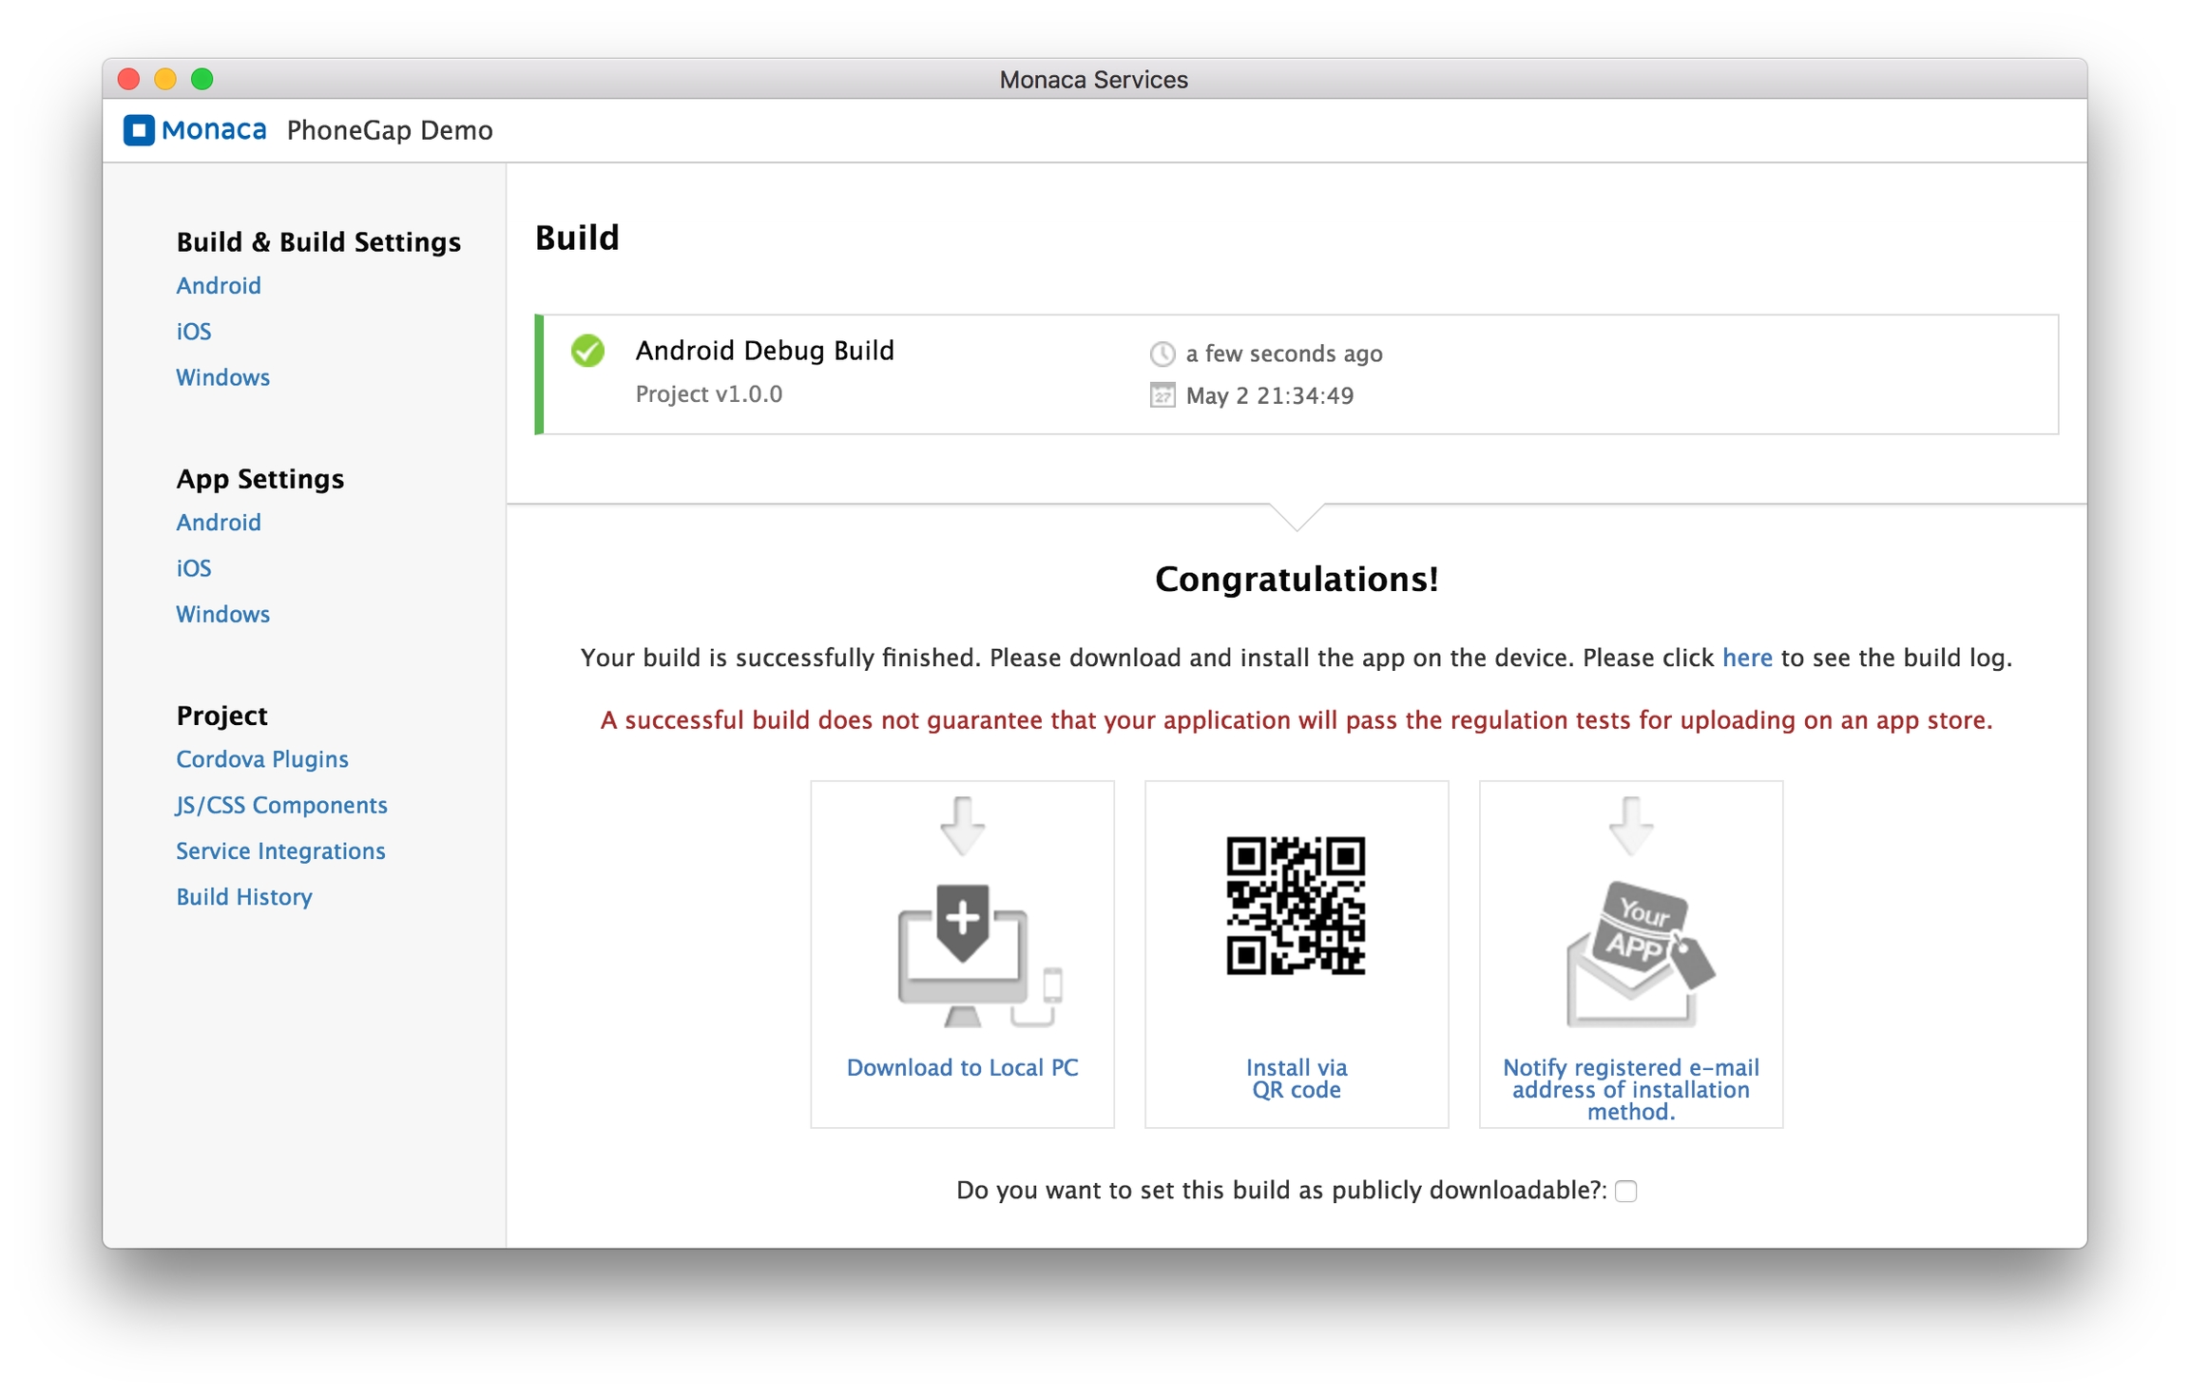Click the clock icon beside 'a few seconds ago'
The image size is (2190, 1395).
pos(1162,354)
